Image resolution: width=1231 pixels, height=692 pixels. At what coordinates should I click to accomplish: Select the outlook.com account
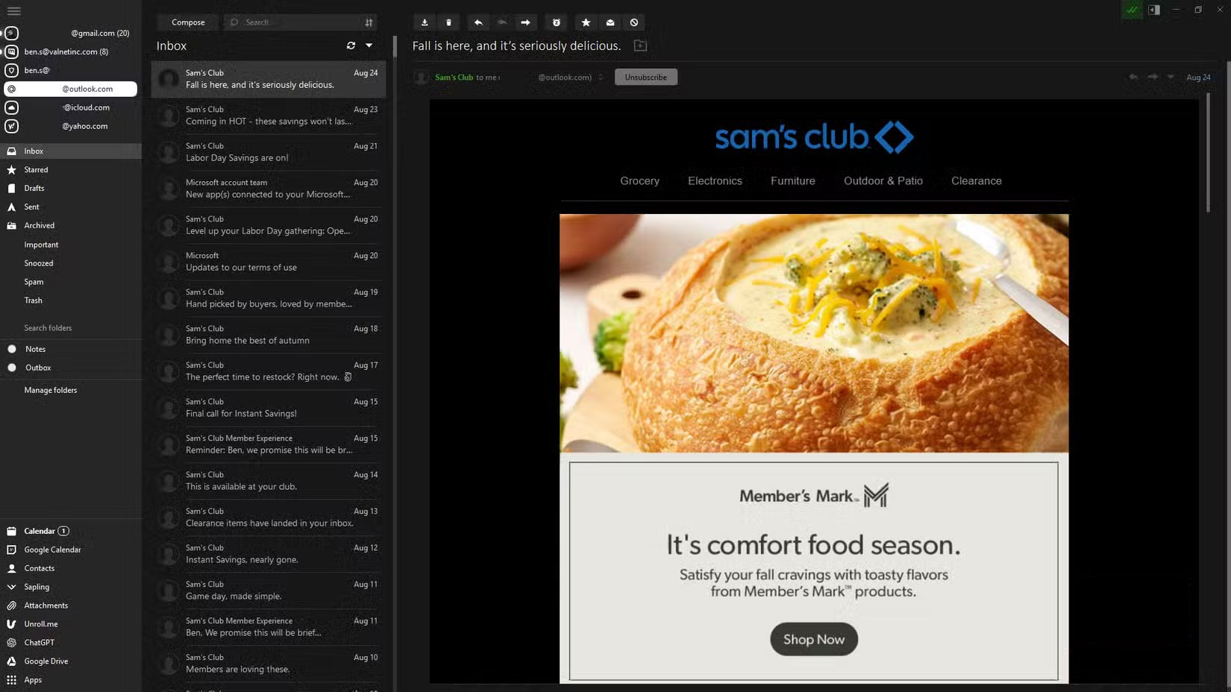pos(70,89)
